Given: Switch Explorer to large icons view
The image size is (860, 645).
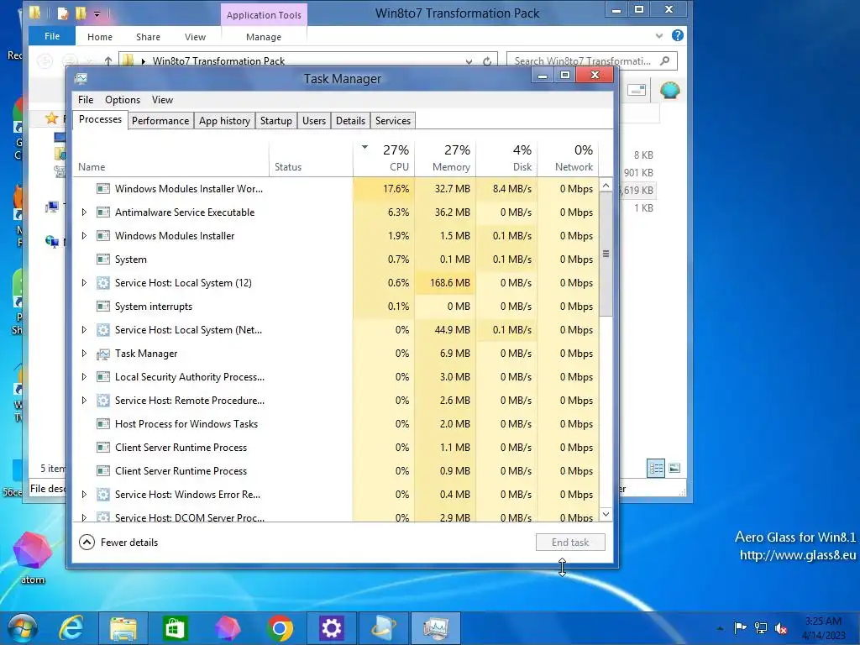Looking at the screenshot, I should (674, 469).
